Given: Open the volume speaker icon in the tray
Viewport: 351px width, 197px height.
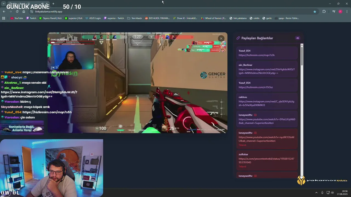Looking at the screenshot, I should coord(332,193).
